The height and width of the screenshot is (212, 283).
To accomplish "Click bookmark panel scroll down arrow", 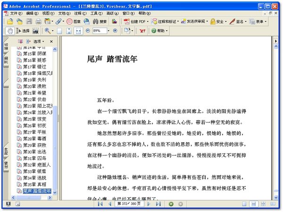I will point(55,193).
